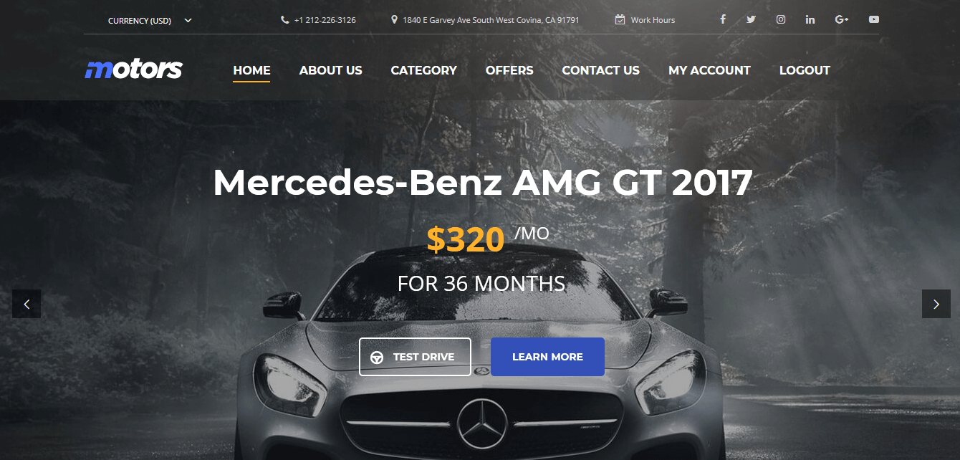Click the Test Drive button

tap(415, 357)
